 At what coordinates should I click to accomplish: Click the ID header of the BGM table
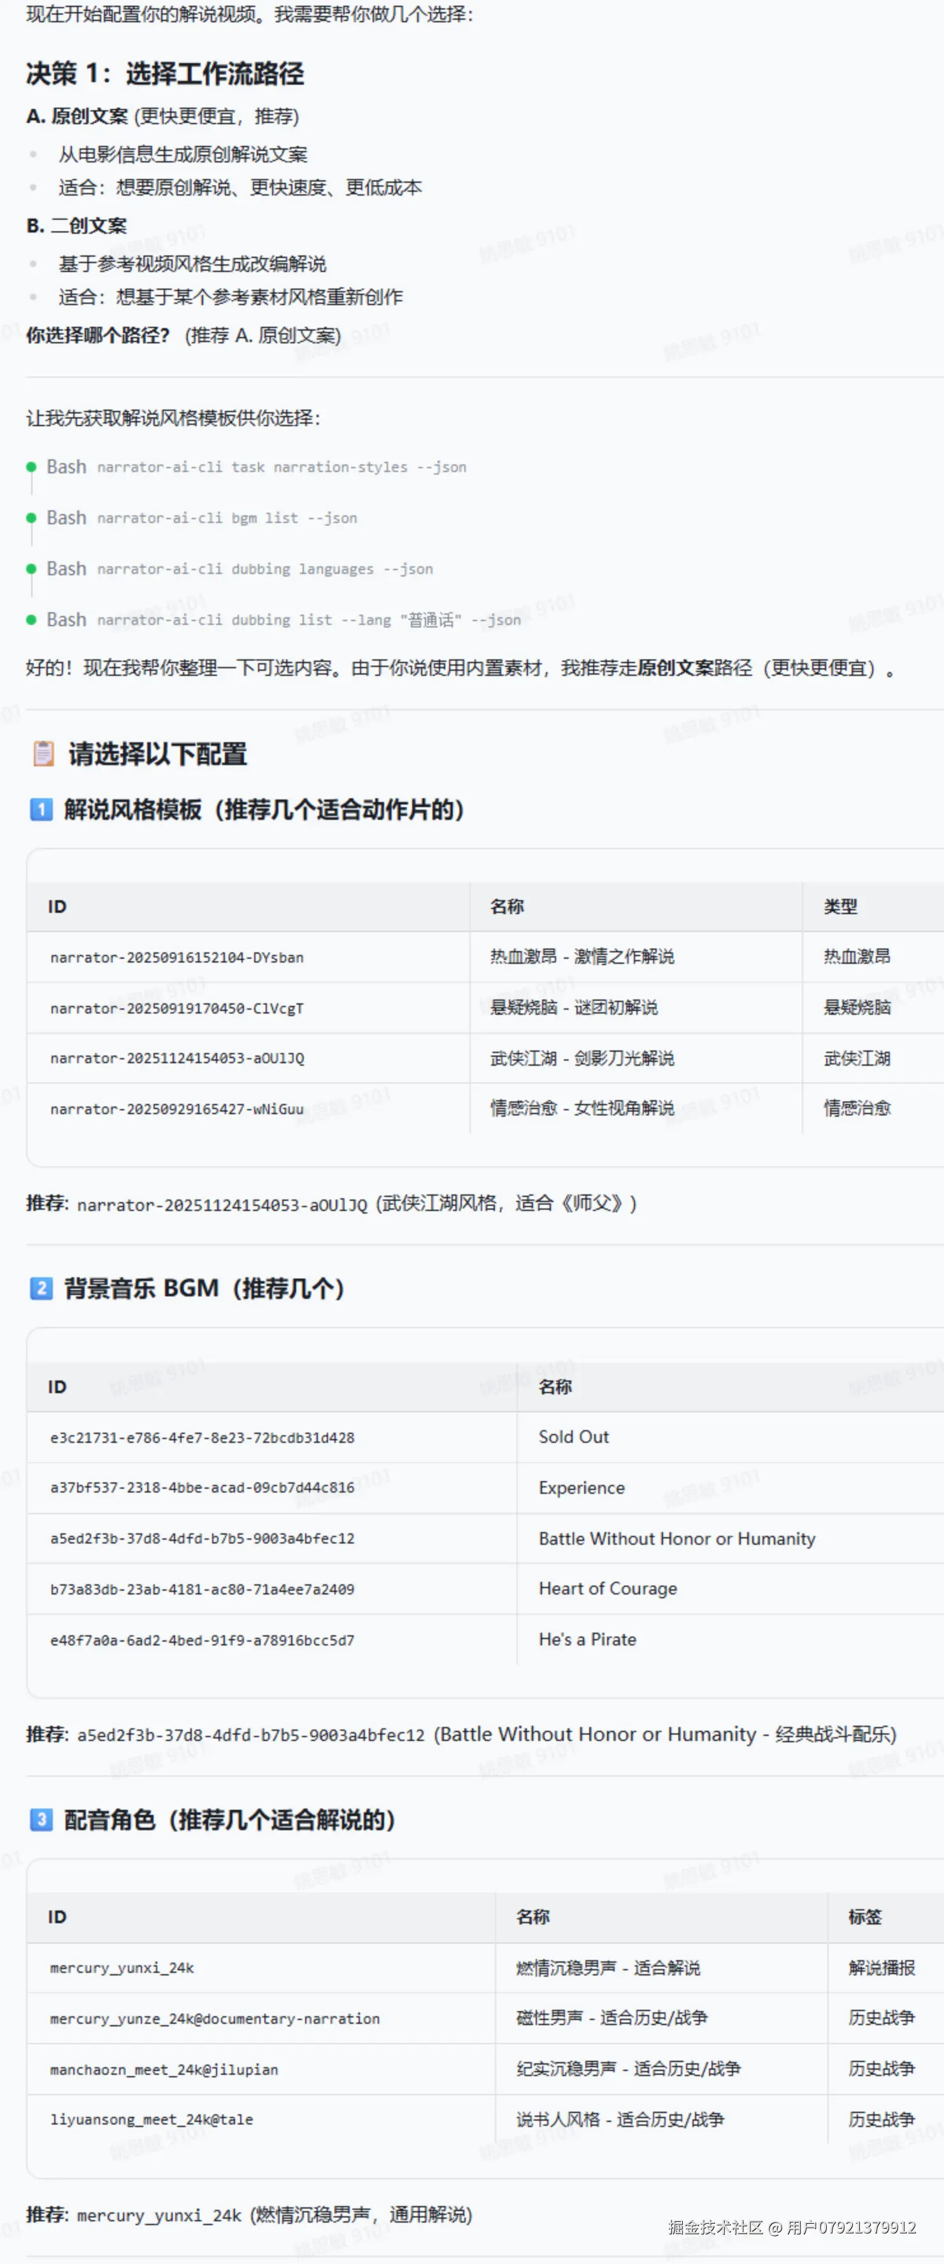coord(57,1387)
